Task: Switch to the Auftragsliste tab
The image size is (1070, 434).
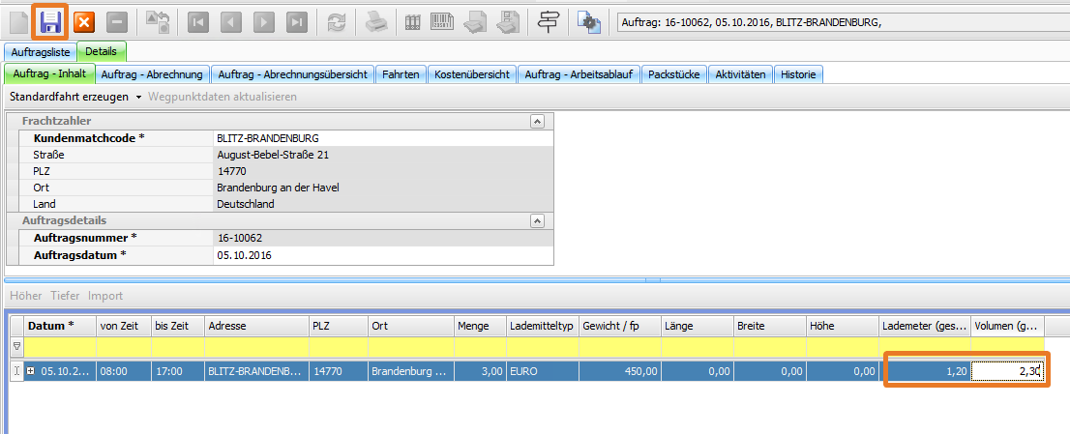Action: pos(40,52)
